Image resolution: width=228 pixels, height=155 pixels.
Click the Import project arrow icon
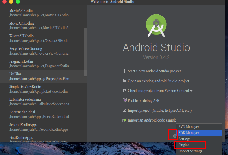(124, 110)
